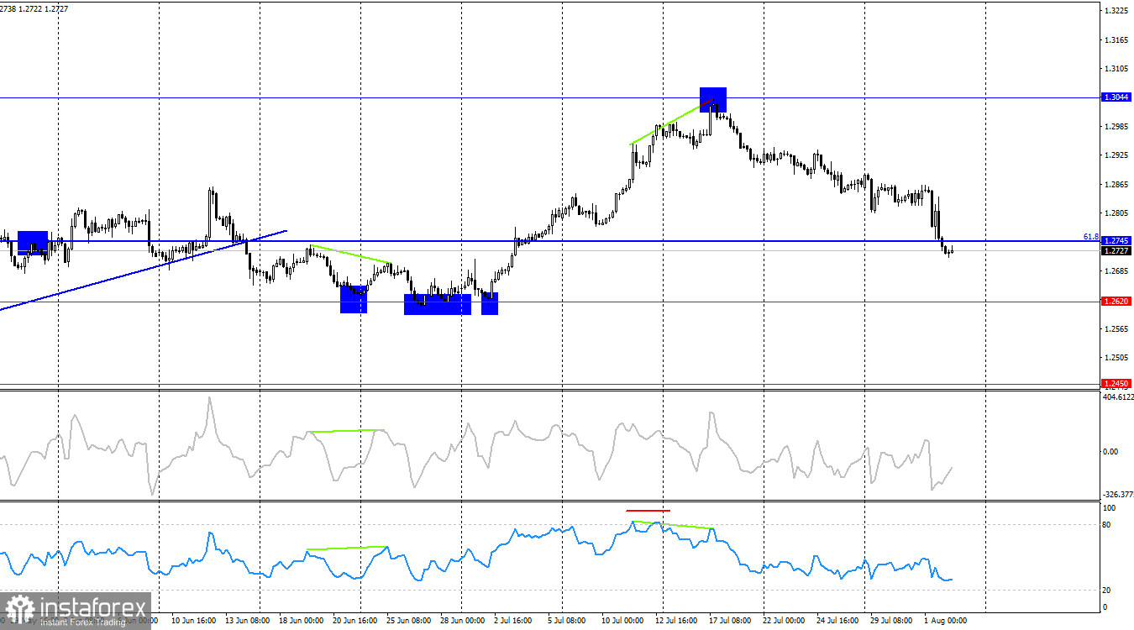1134x630 pixels.
Task: Click the 10 Jun 16:00 time label
Action: [192, 621]
